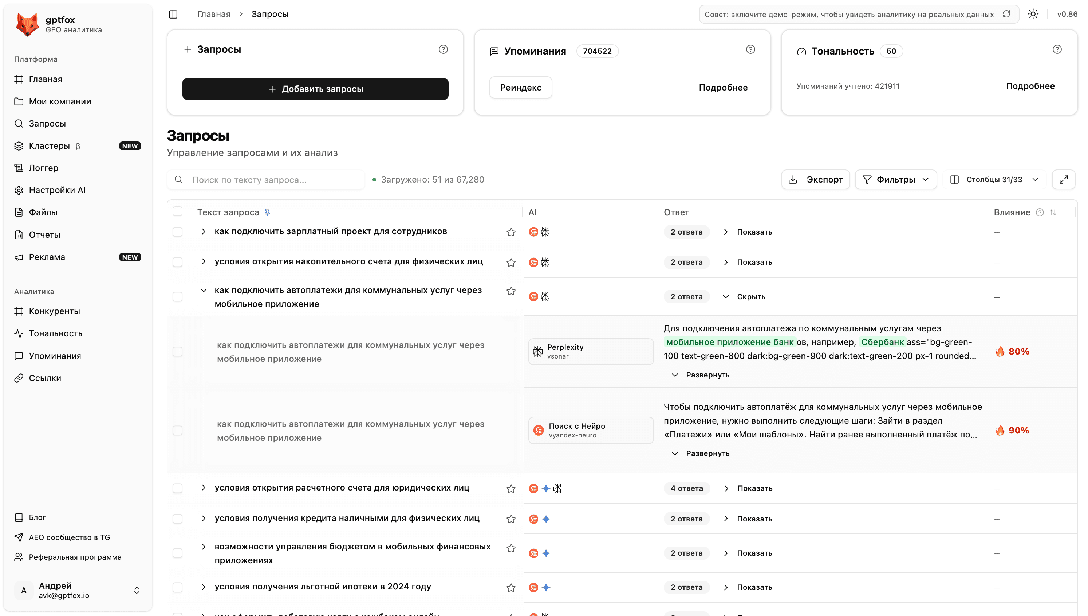Click the pin icon near Текст запроса header
The width and height of the screenshot is (1088, 616).
267,212
